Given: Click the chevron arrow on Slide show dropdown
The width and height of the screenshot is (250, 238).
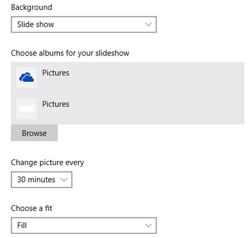Looking at the screenshot, I should click(x=148, y=24).
